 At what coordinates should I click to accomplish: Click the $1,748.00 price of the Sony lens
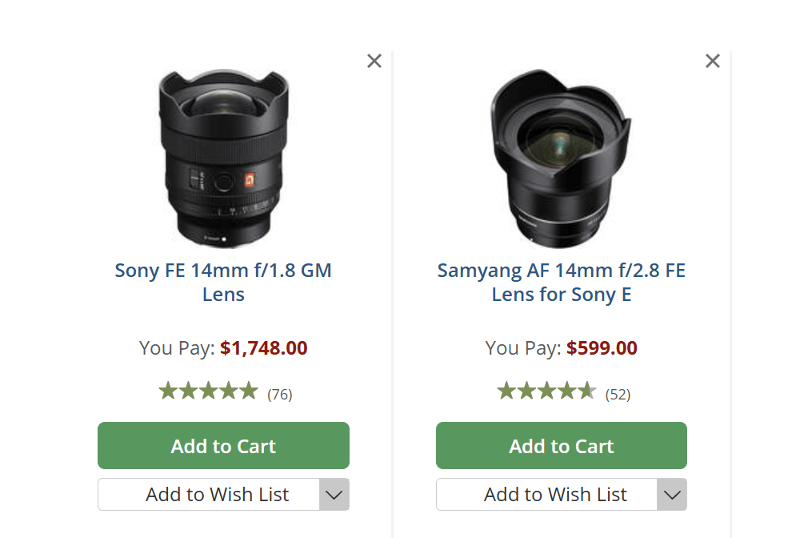tap(264, 348)
